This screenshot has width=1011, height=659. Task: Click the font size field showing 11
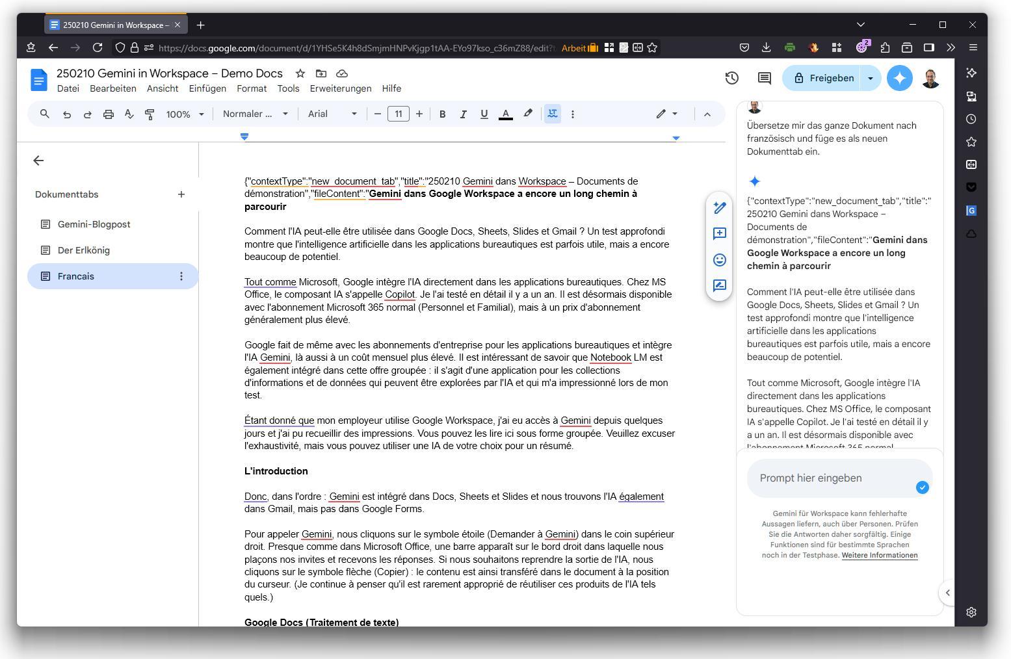(x=399, y=114)
